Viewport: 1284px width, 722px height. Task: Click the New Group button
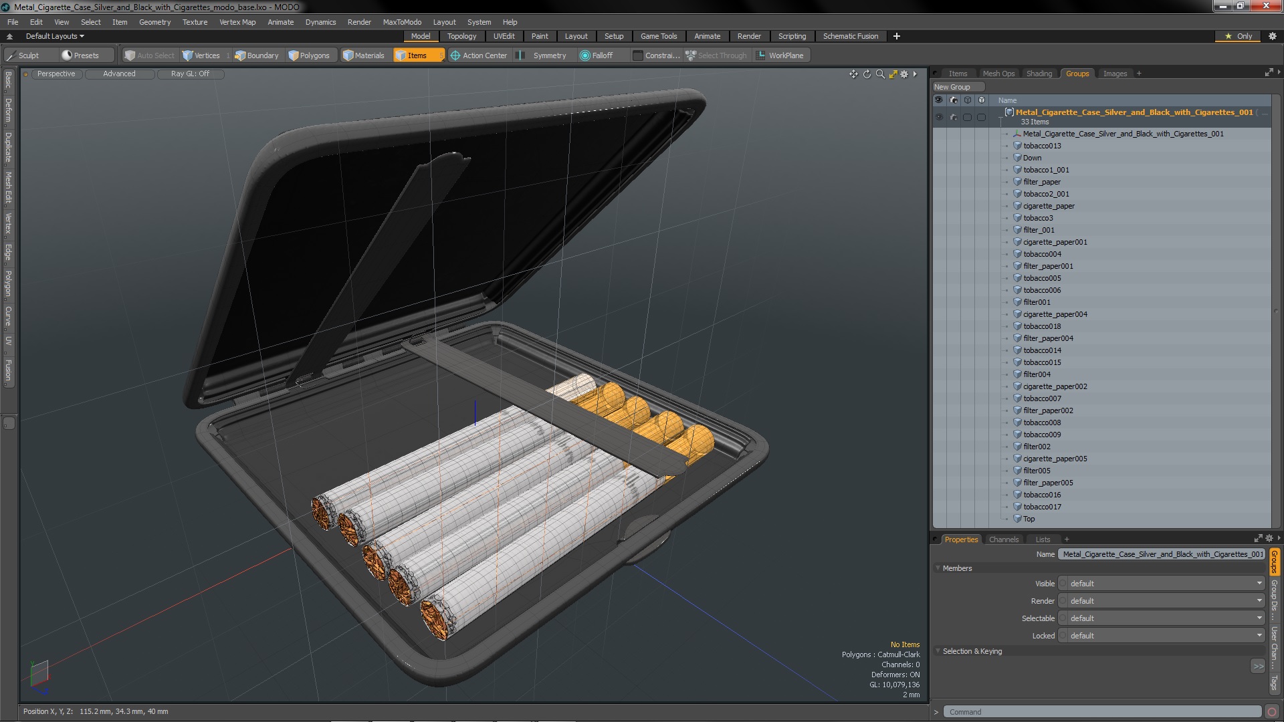pos(958,87)
